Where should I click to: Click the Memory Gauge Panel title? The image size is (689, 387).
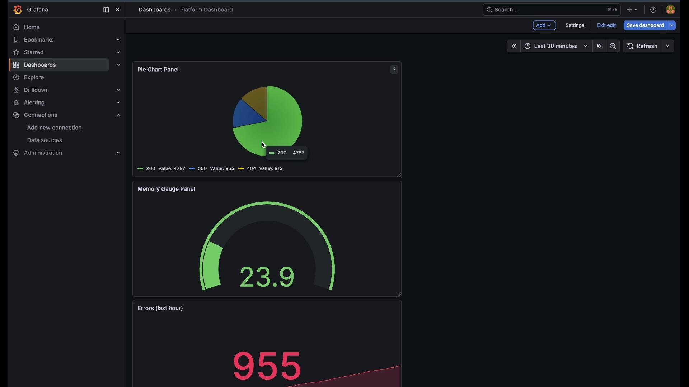[x=166, y=189]
